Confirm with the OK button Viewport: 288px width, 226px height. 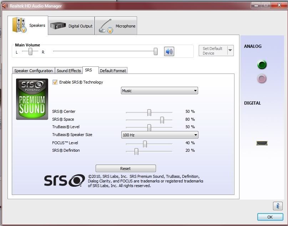click(x=270, y=217)
